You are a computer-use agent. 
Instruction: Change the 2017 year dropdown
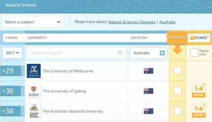point(12,53)
